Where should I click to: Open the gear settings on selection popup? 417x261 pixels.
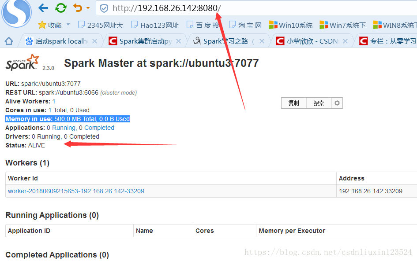(337, 103)
